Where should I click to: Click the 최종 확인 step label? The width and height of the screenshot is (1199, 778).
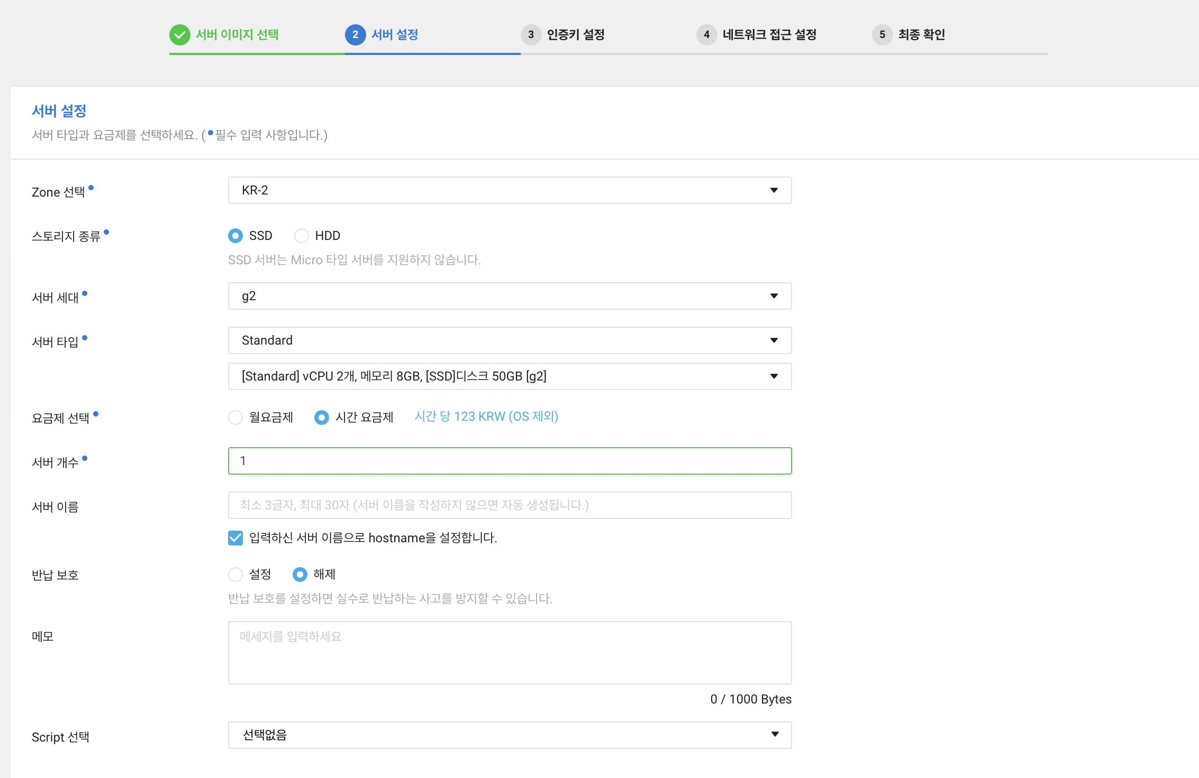click(x=922, y=35)
